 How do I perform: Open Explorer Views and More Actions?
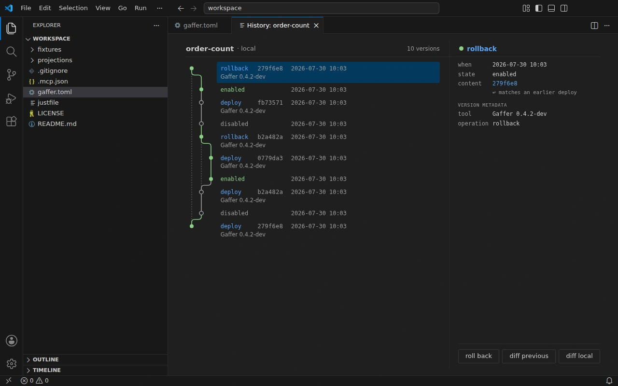tap(156, 25)
